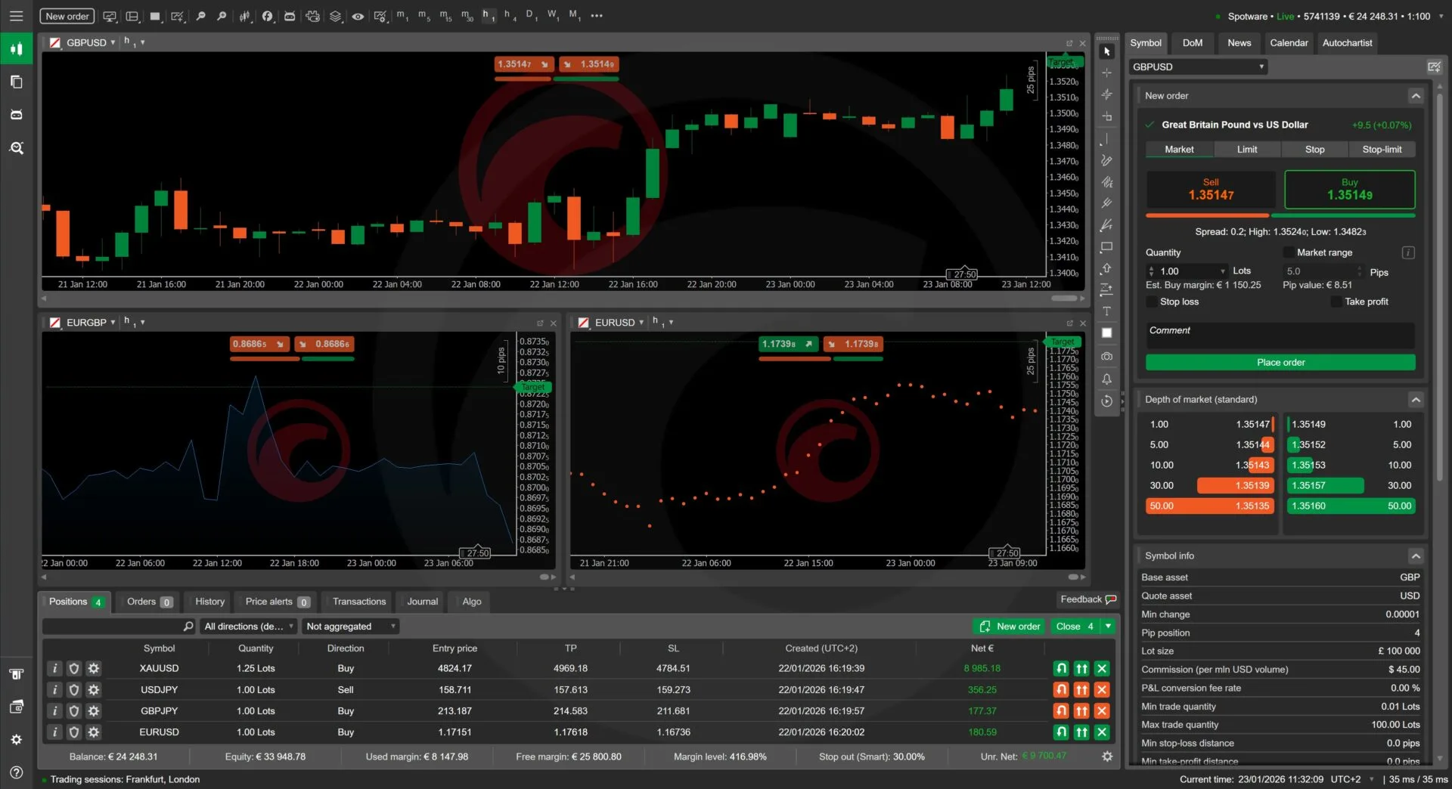Click the Sell 1.35147 price button
Viewport: 1452px width, 789px height.
pyautogui.click(x=1210, y=189)
